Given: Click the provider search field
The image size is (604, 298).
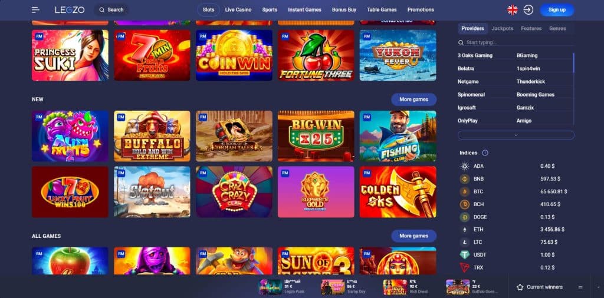Looking at the screenshot, I should coord(516,42).
